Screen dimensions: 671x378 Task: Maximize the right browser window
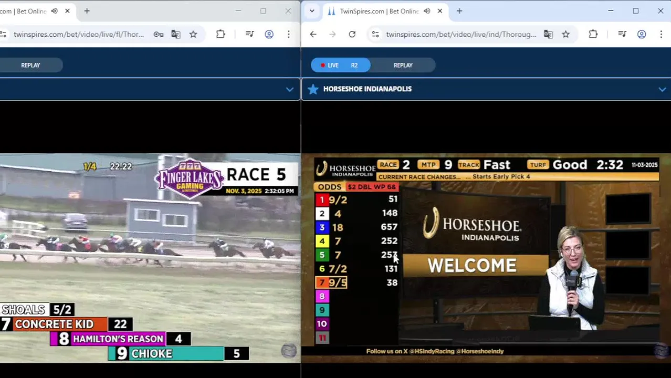635,11
